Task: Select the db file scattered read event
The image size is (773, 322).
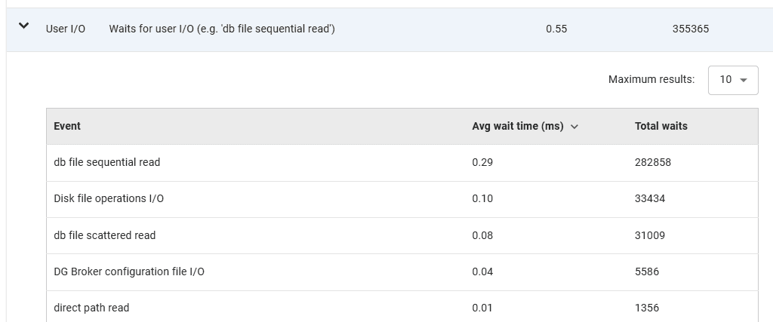Action: [105, 235]
